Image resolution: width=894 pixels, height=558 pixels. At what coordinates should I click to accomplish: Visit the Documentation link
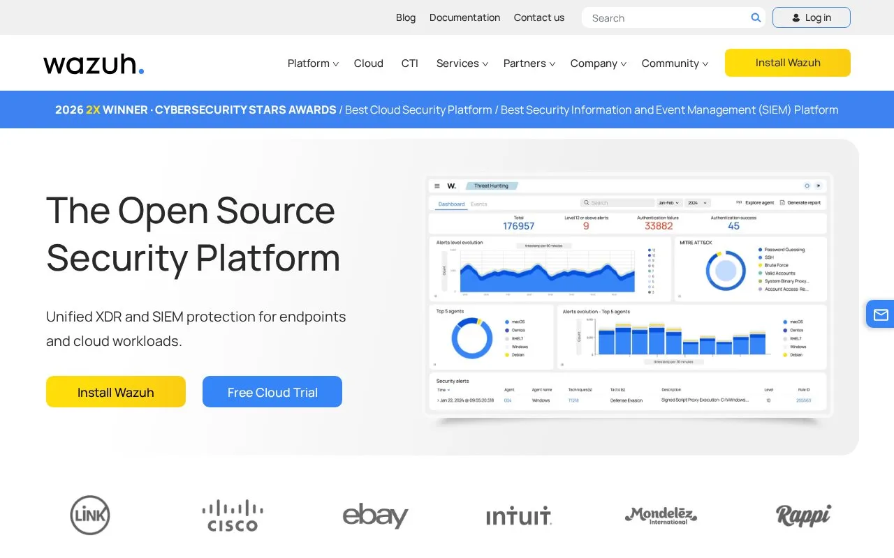pyautogui.click(x=465, y=17)
